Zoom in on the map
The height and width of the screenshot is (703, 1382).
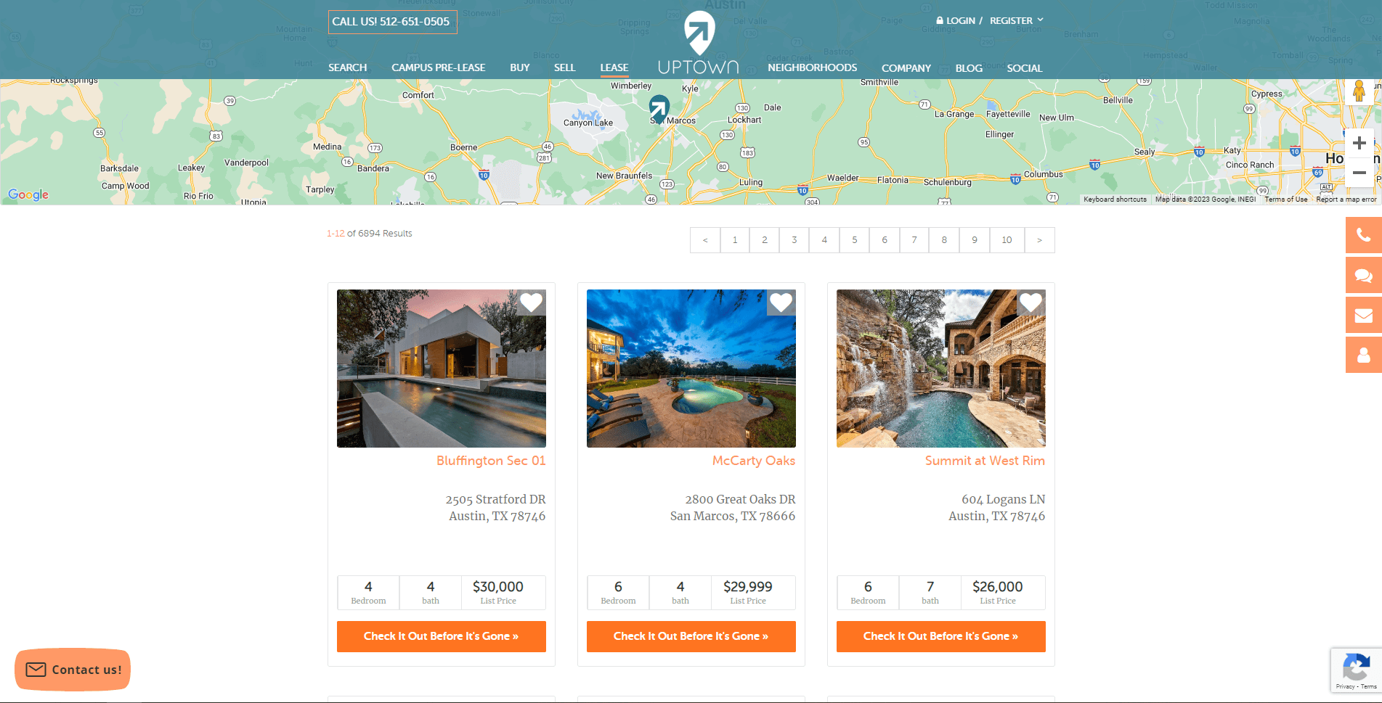click(x=1359, y=144)
